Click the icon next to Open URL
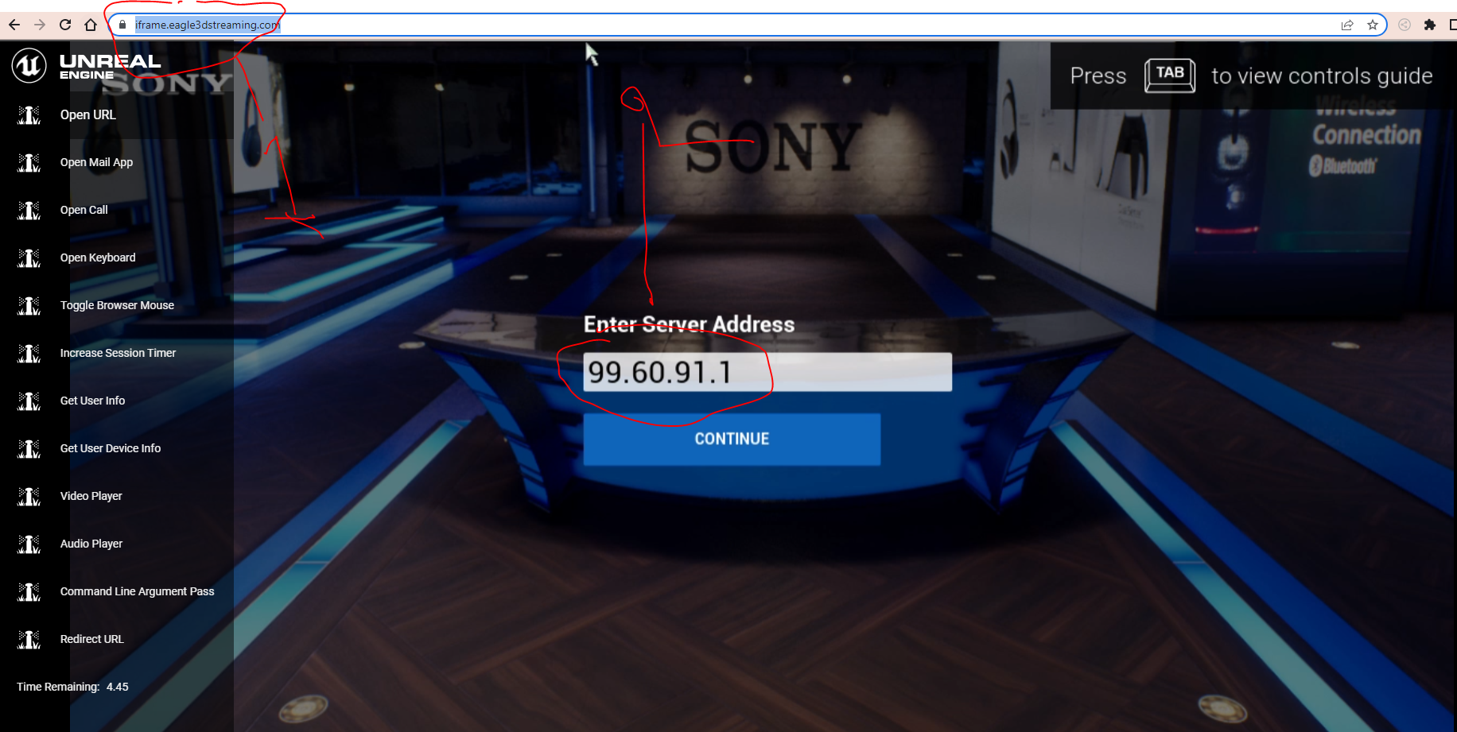Screen dimensions: 1457x732 click(29, 115)
